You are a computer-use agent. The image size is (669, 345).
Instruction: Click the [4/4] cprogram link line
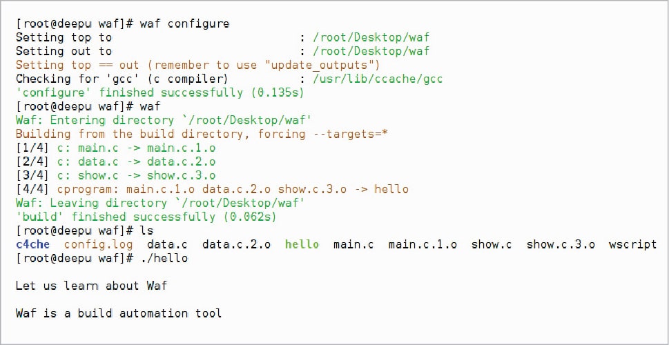212,189
